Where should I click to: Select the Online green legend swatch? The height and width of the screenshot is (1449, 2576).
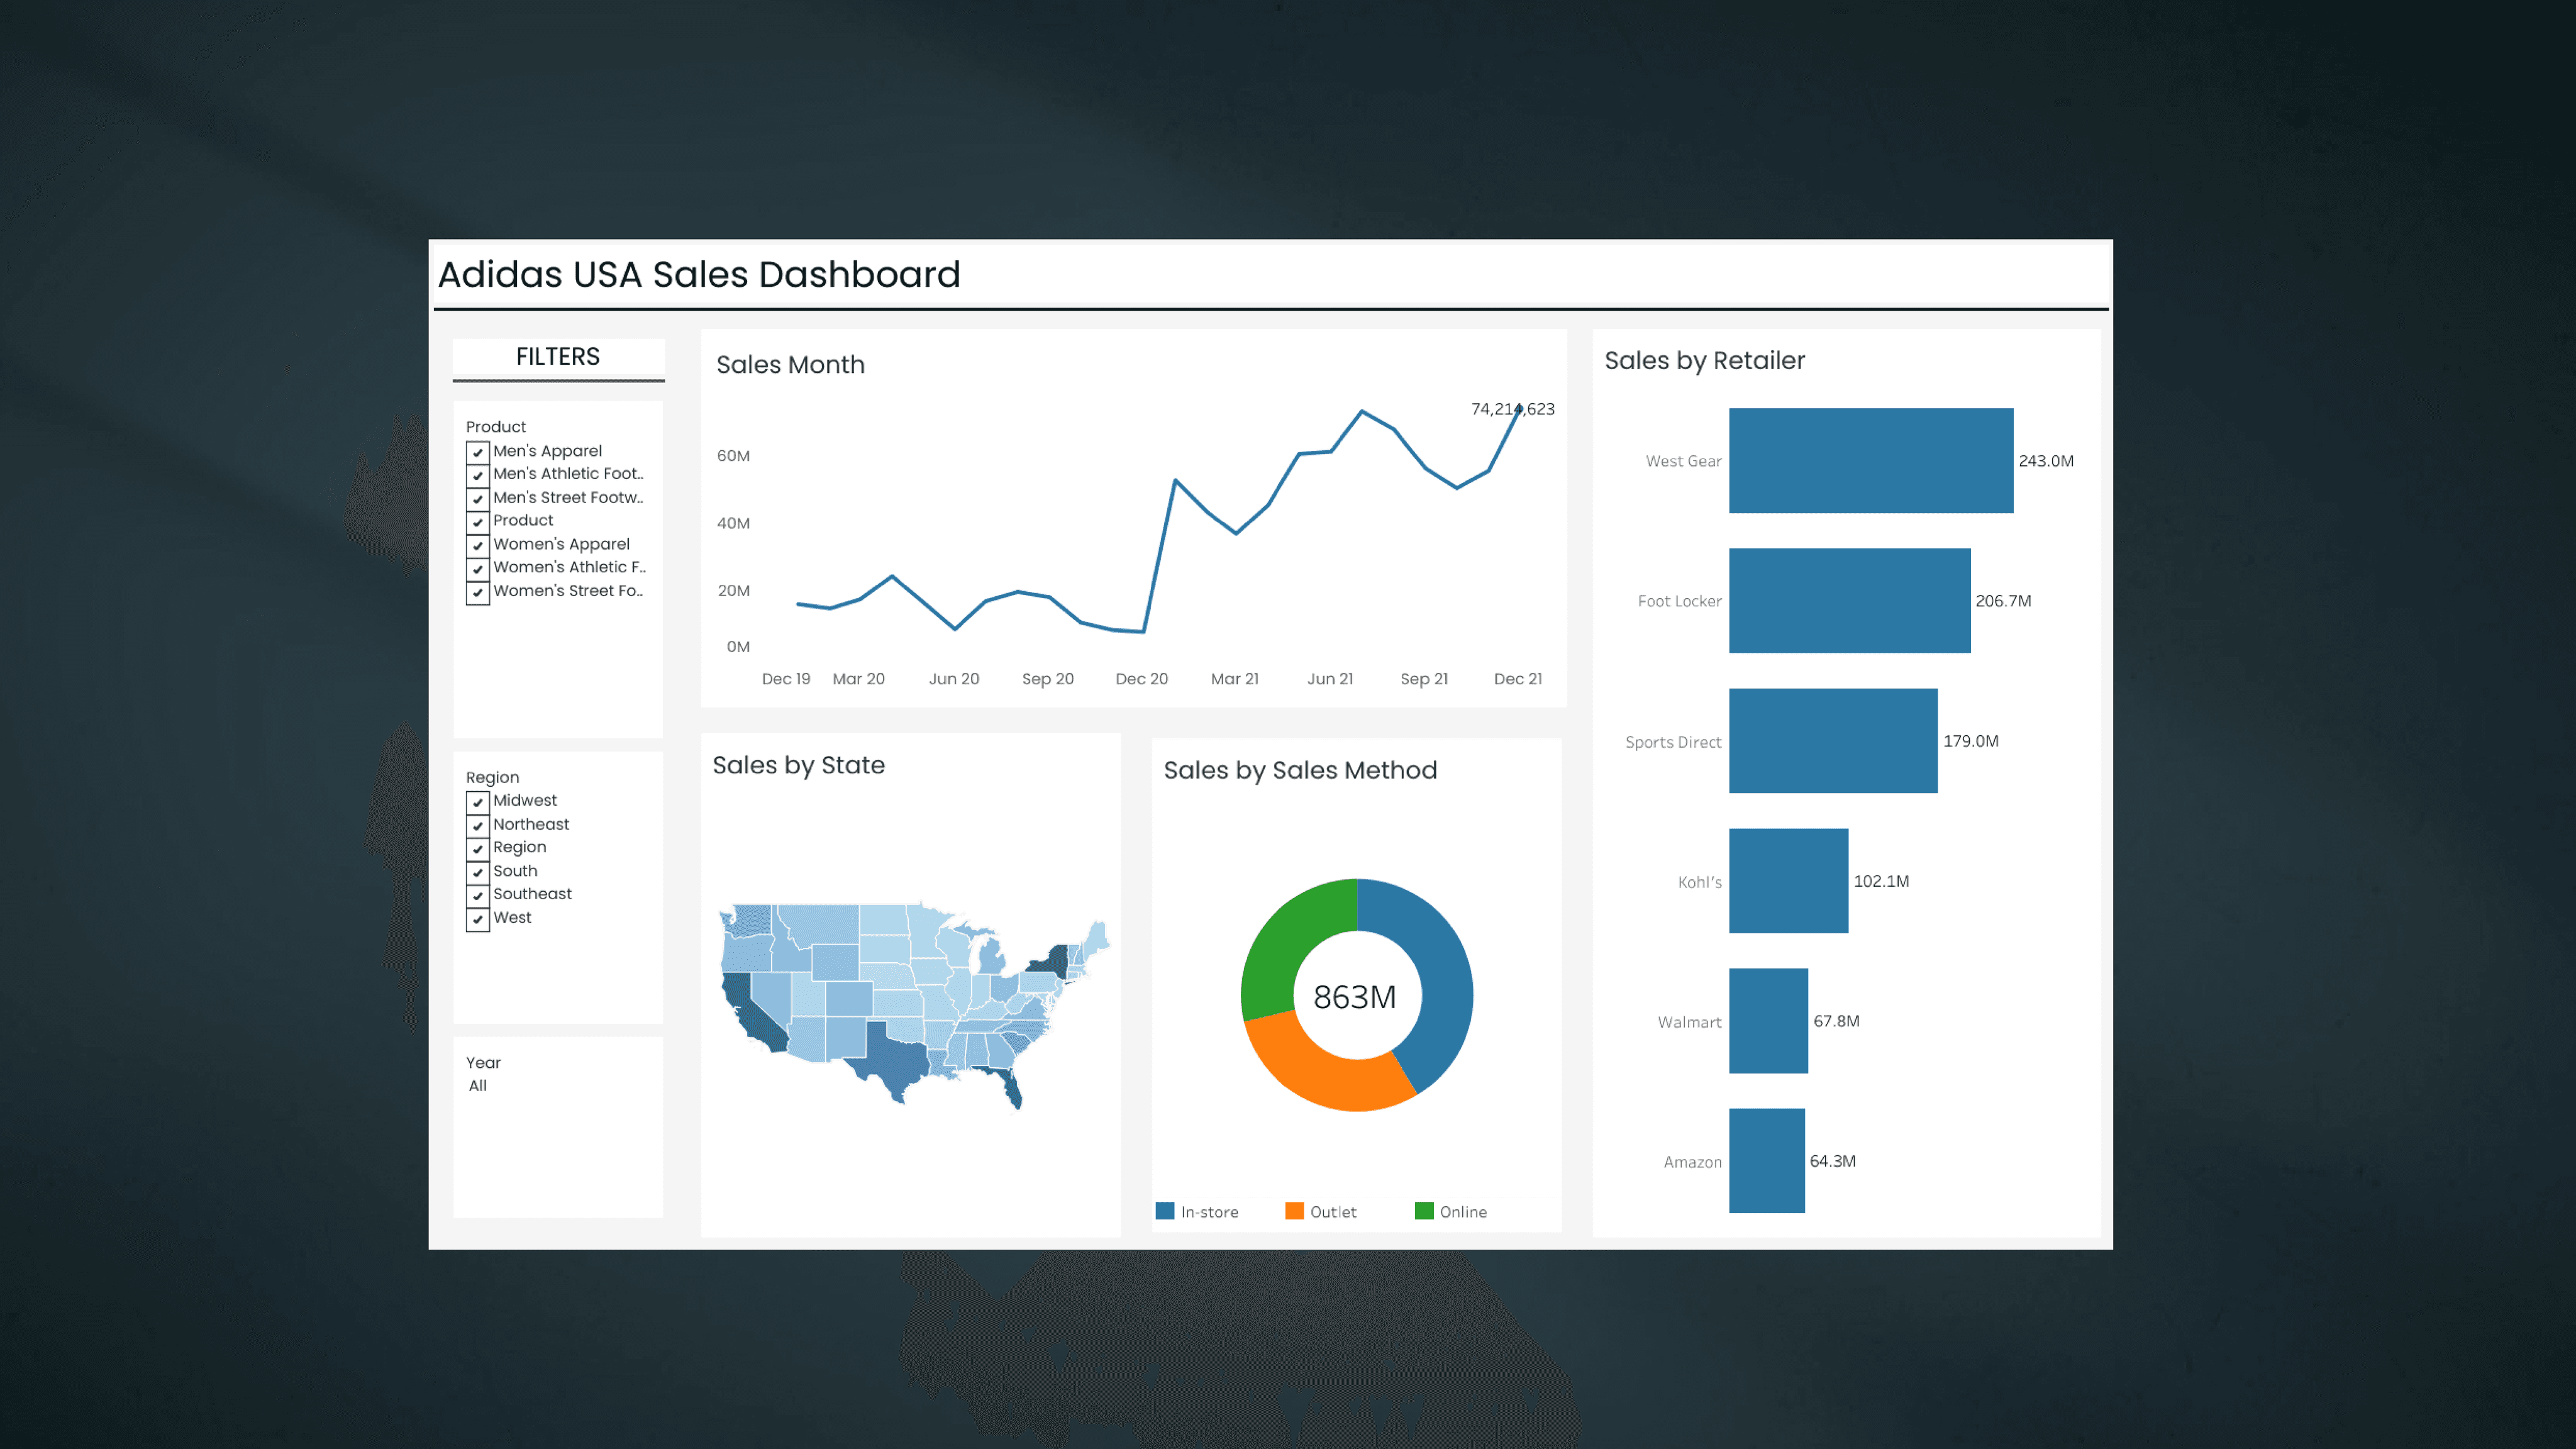1424,1211
